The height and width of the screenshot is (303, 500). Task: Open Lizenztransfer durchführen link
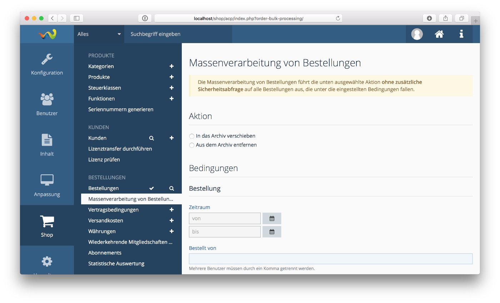click(120, 149)
